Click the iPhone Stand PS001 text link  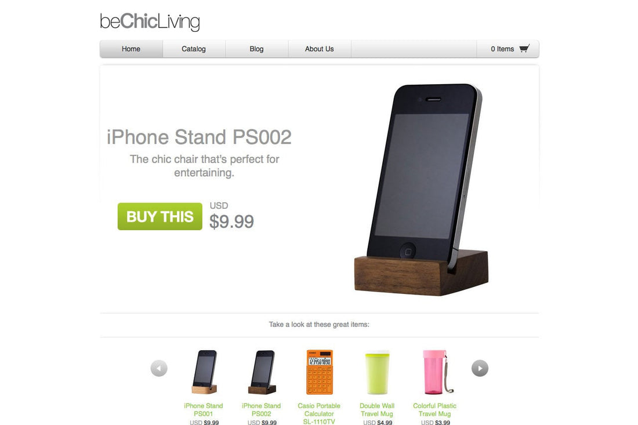pyautogui.click(x=204, y=409)
